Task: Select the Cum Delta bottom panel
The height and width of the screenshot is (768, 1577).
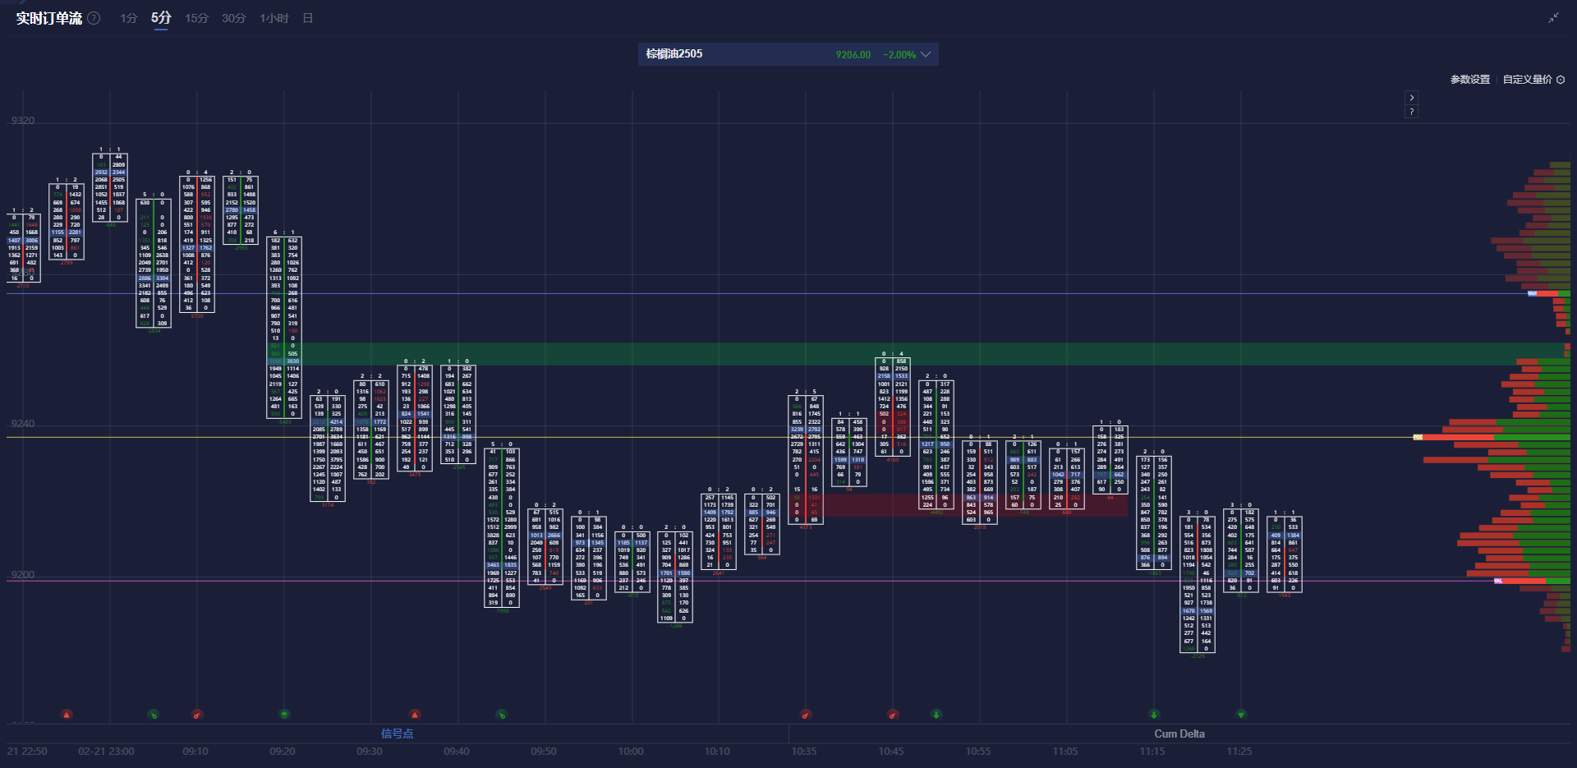Action: (1179, 734)
